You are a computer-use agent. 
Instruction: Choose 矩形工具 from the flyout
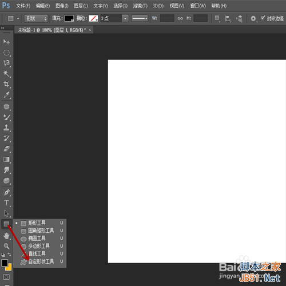39,223
